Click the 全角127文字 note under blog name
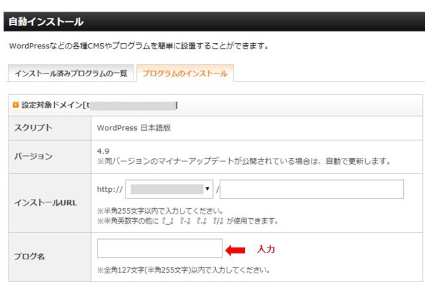This screenshot has width=425, height=282. [x=183, y=271]
